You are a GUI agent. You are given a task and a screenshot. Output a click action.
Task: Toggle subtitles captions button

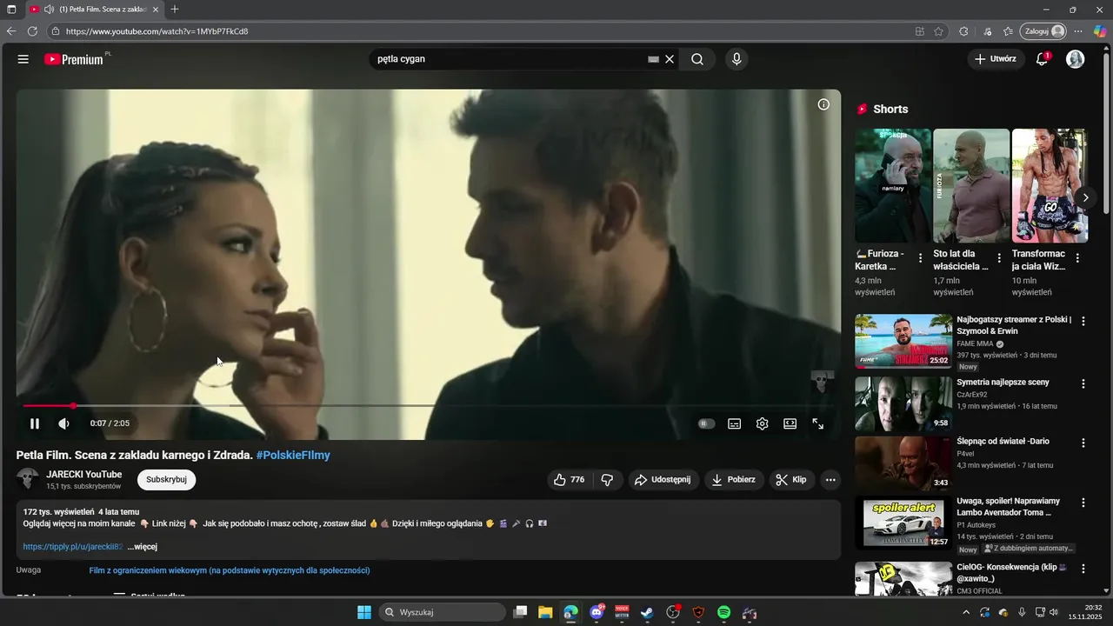735,423
